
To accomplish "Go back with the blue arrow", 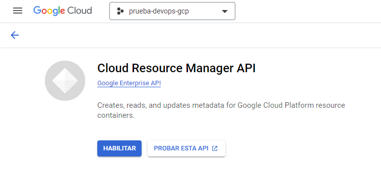I will [x=15, y=35].
